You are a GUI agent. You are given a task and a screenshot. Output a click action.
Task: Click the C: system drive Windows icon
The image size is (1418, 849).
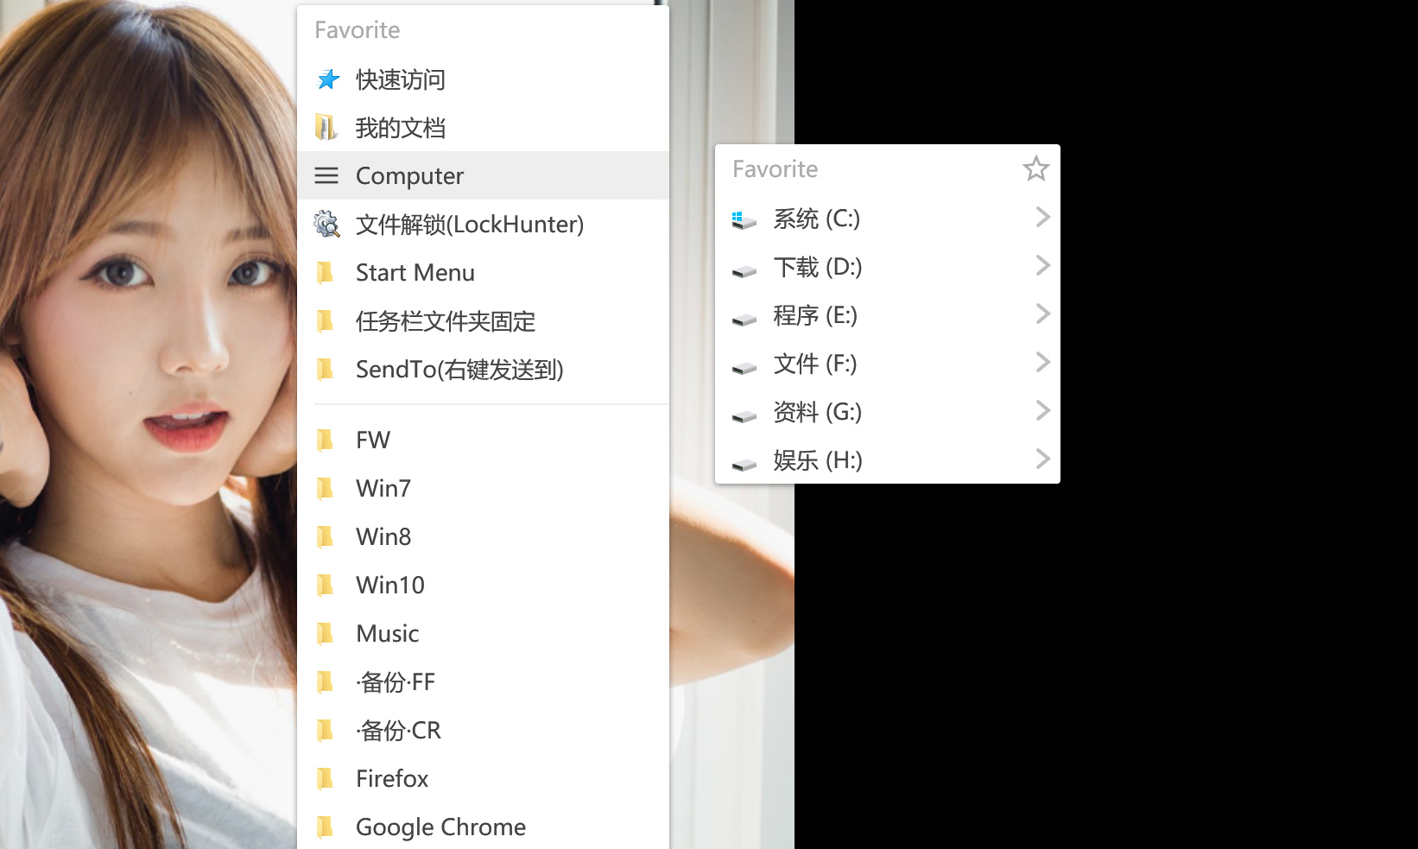tap(744, 219)
